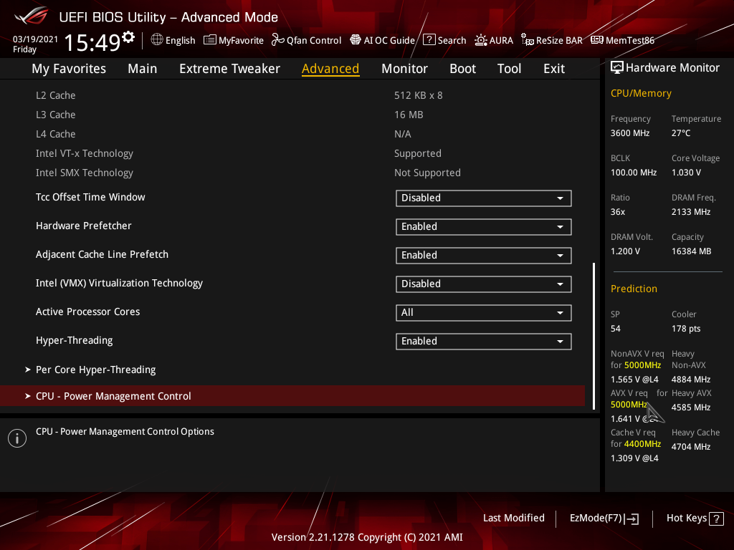Click the 03/19/2021 date text
Screen dimensions: 734x550
pyautogui.click(x=35, y=39)
